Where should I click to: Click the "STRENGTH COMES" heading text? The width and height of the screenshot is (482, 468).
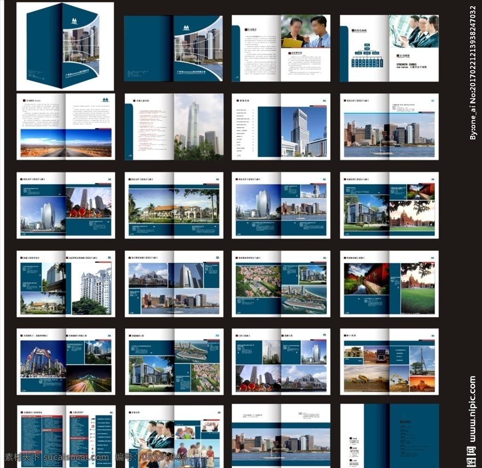coord(406,65)
